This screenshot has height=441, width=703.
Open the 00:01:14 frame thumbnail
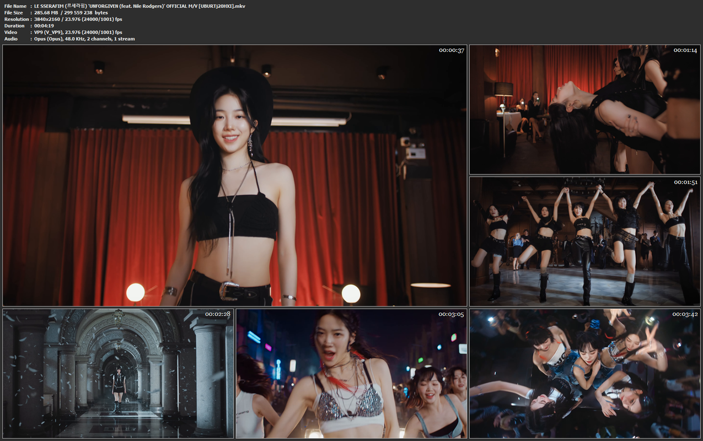click(585, 110)
